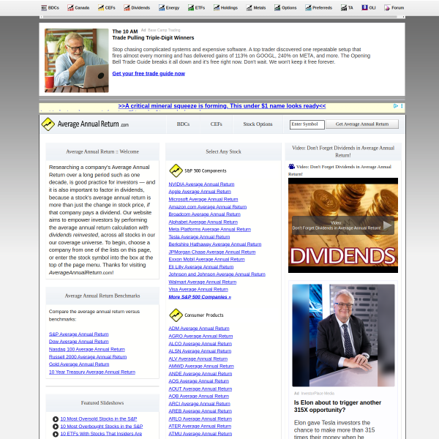Viewport: 439px width, 439px height.
Task: Open the ETFs item in the top bar
Action: tap(195, 7)
